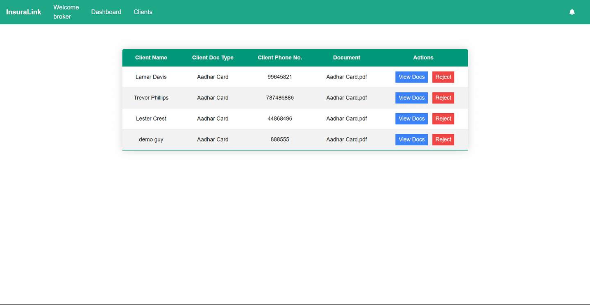Viewport: 590px width, 305px height.
Task: Select the Lamar Davis name cell
Action: (x=151, y=77)
